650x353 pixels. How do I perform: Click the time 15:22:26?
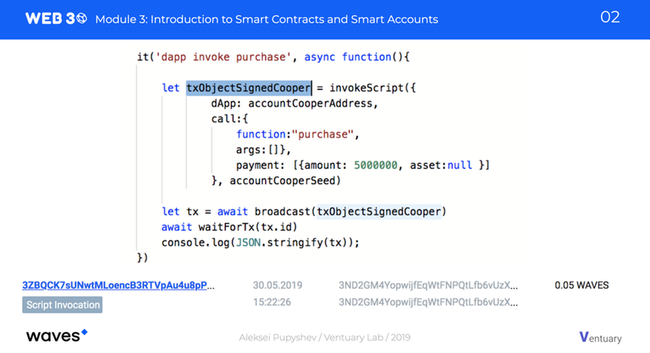click(x=272, y=302)
